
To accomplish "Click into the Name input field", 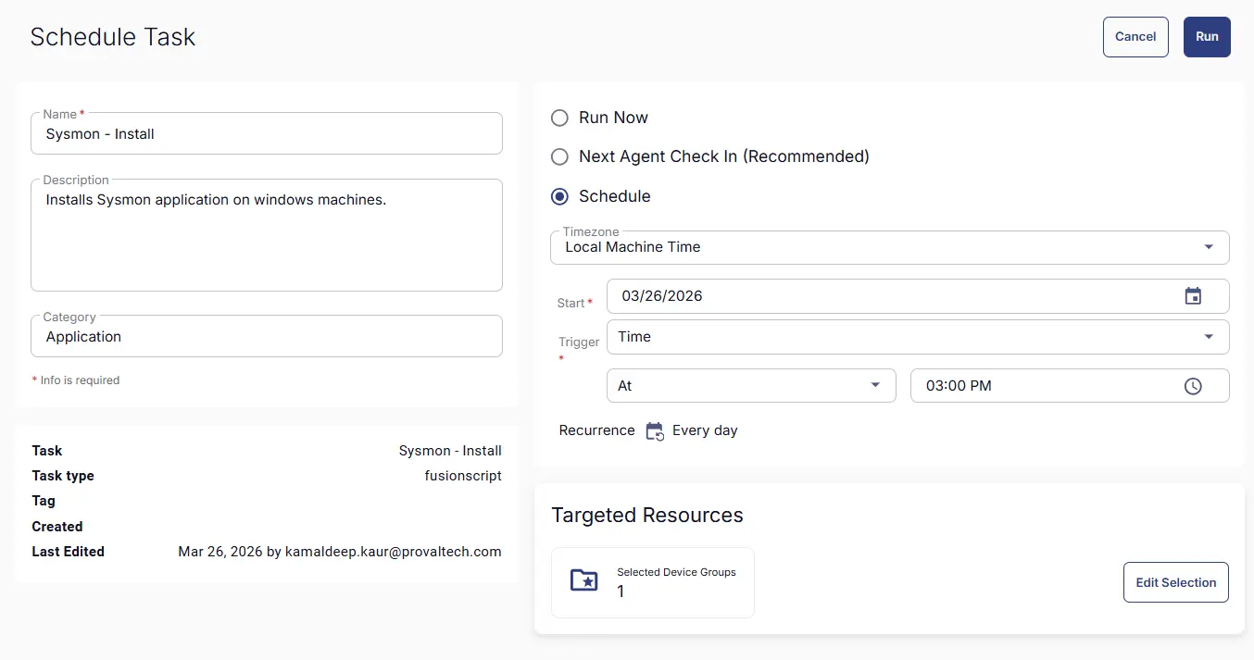I will (267, 134).
